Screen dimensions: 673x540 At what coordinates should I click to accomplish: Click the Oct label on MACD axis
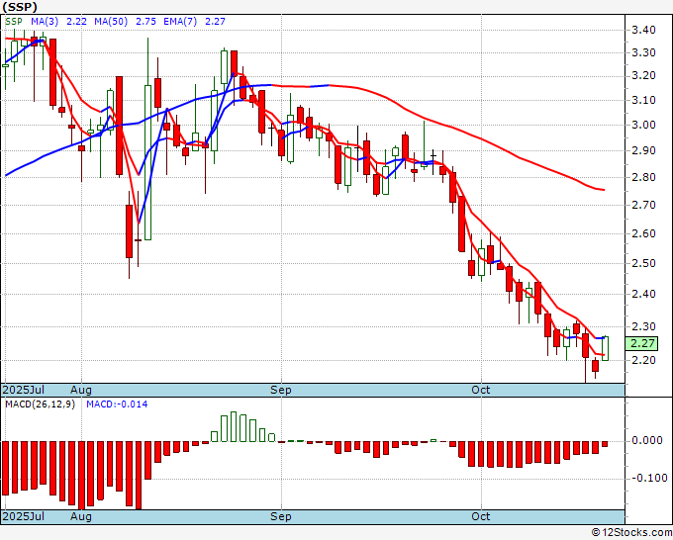point(480,516)
